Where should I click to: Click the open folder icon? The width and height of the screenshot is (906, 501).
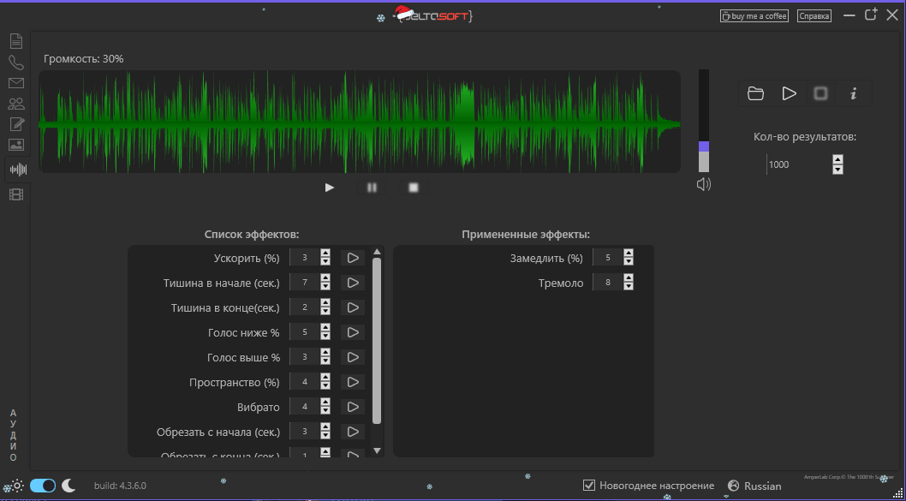point(755,93)
